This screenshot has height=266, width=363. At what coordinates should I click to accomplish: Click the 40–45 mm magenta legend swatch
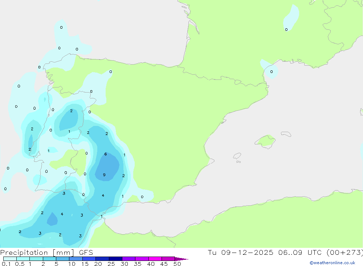[155, 259]
